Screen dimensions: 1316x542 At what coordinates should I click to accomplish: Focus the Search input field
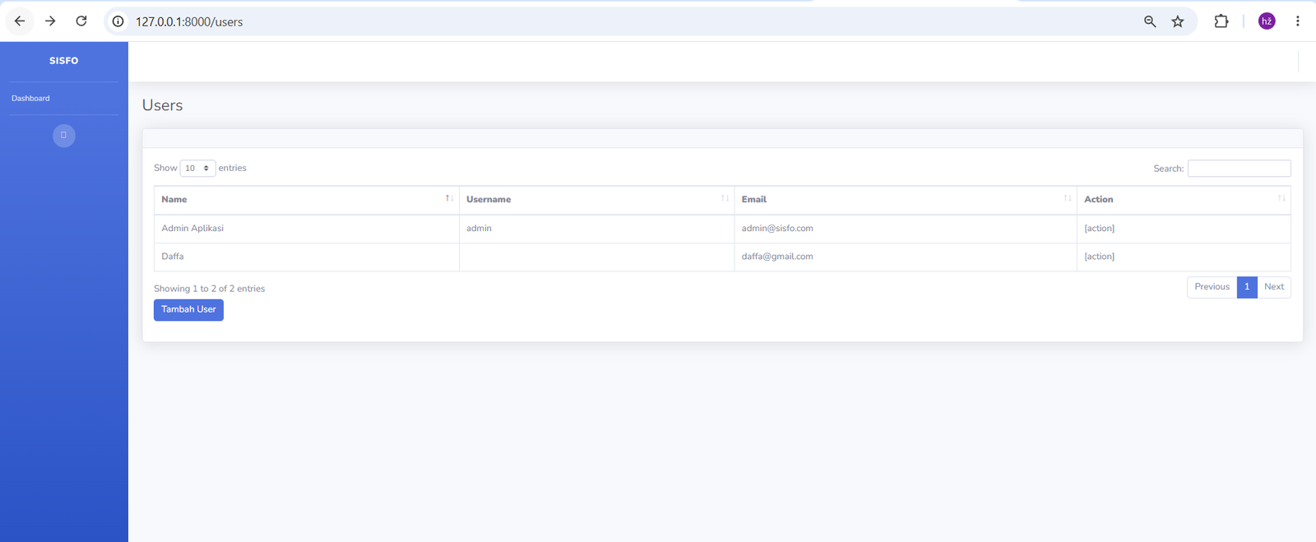click(1239, 169)
